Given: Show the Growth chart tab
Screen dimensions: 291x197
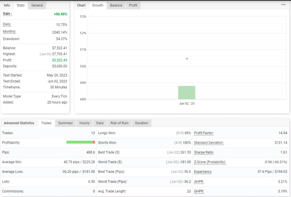Looking at the screenshot, I should [x=98, y=5].
